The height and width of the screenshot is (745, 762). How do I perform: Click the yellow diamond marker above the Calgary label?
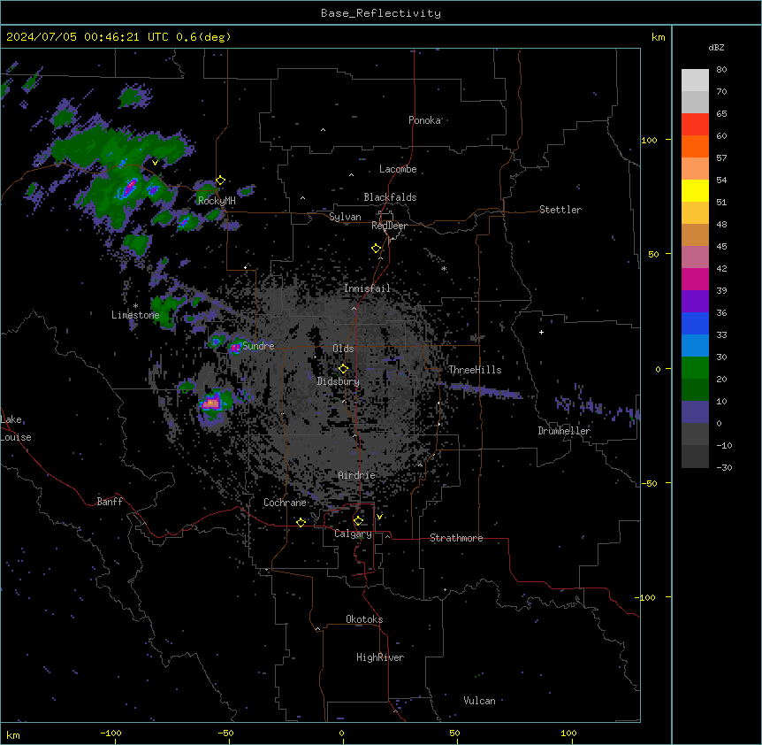coord(358,521)
